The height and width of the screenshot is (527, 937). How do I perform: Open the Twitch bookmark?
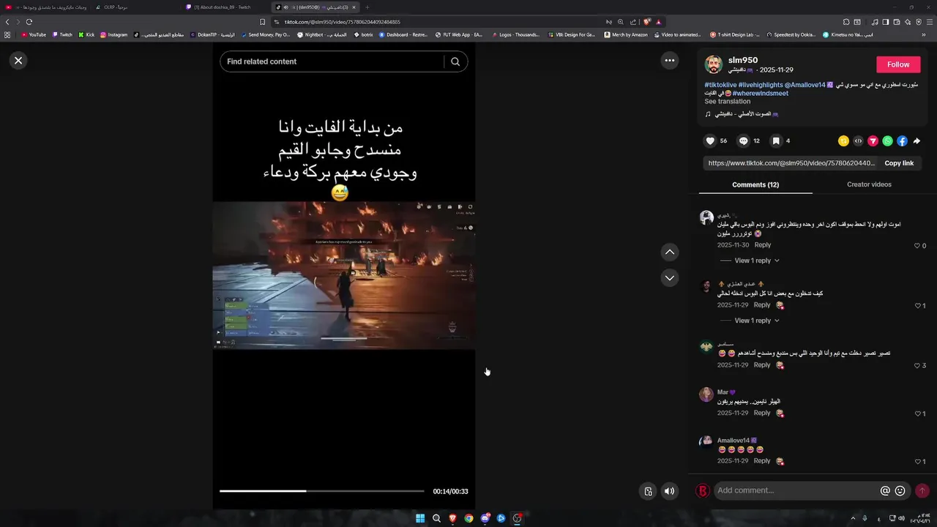coord(62,34)
